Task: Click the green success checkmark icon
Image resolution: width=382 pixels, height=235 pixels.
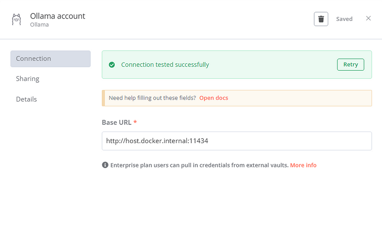Action: point(112,65)
